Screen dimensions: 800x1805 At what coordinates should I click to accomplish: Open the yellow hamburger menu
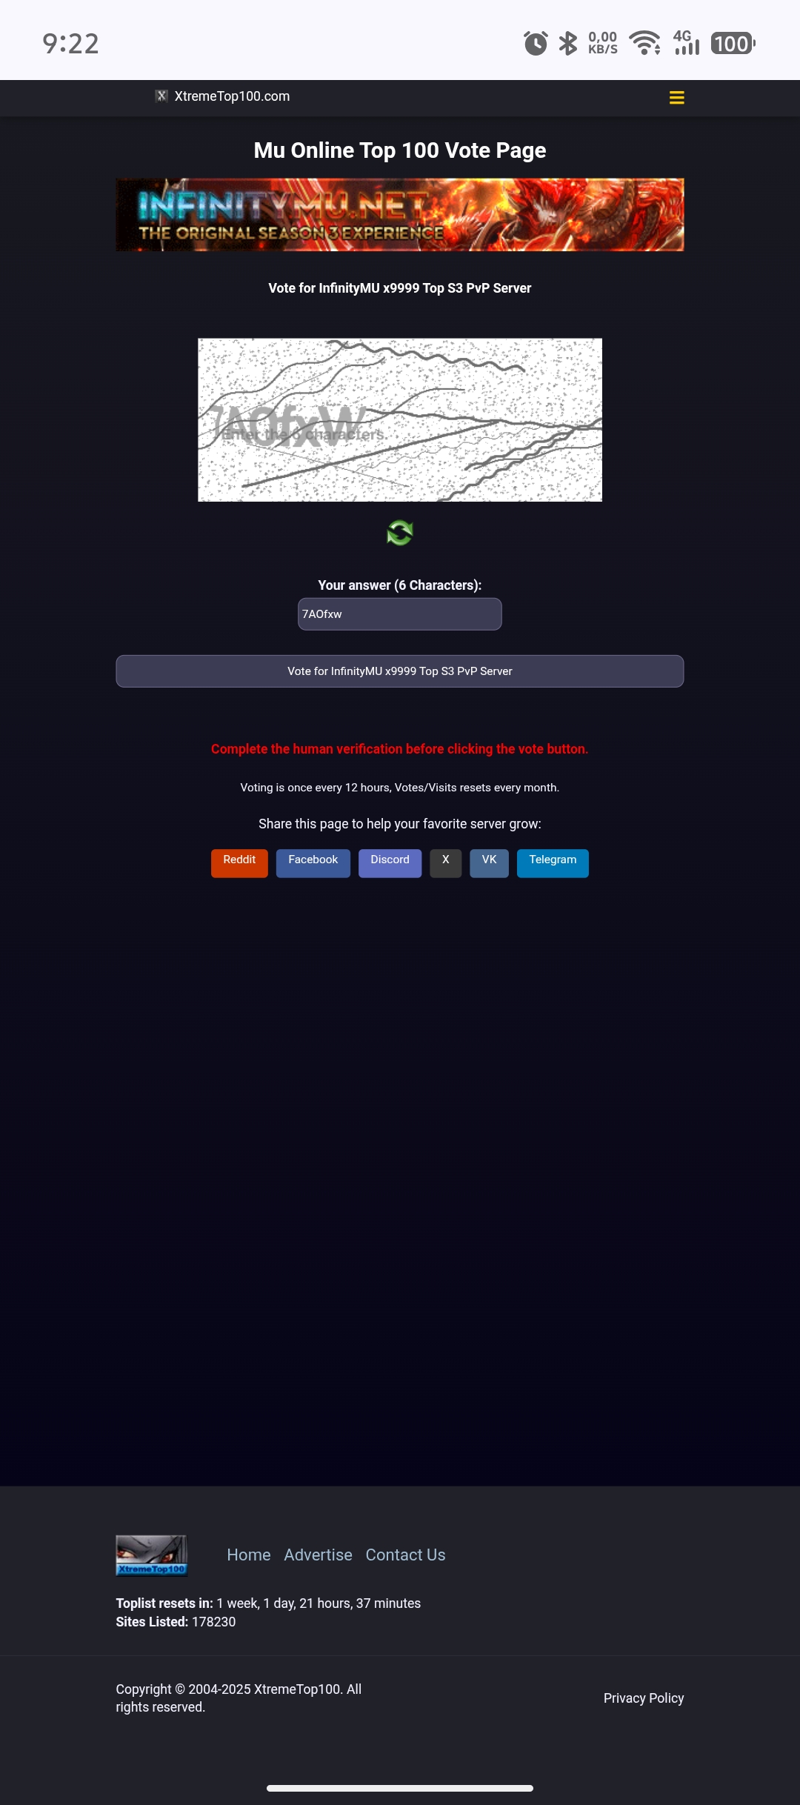coord(676,98)
